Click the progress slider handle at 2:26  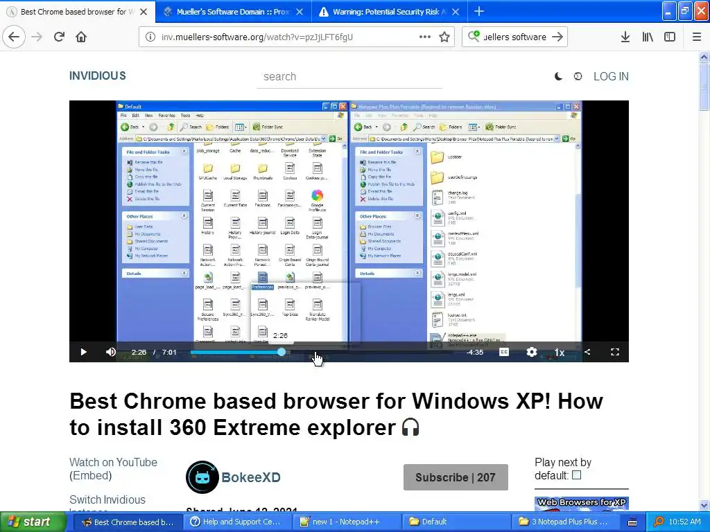tap(282, 352)
